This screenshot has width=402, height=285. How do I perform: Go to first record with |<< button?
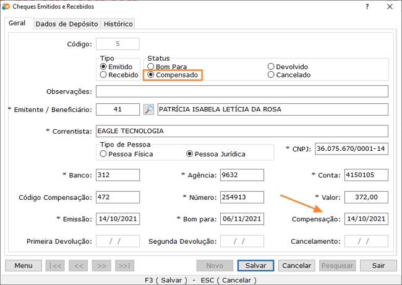(55, 265)
